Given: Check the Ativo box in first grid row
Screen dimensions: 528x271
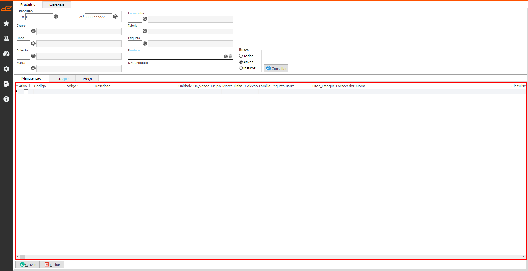Looking at the screenshot, I should (26, 91).
